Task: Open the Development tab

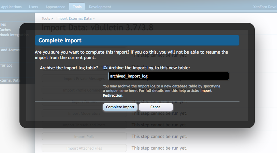Action: (x=100, y=7)
